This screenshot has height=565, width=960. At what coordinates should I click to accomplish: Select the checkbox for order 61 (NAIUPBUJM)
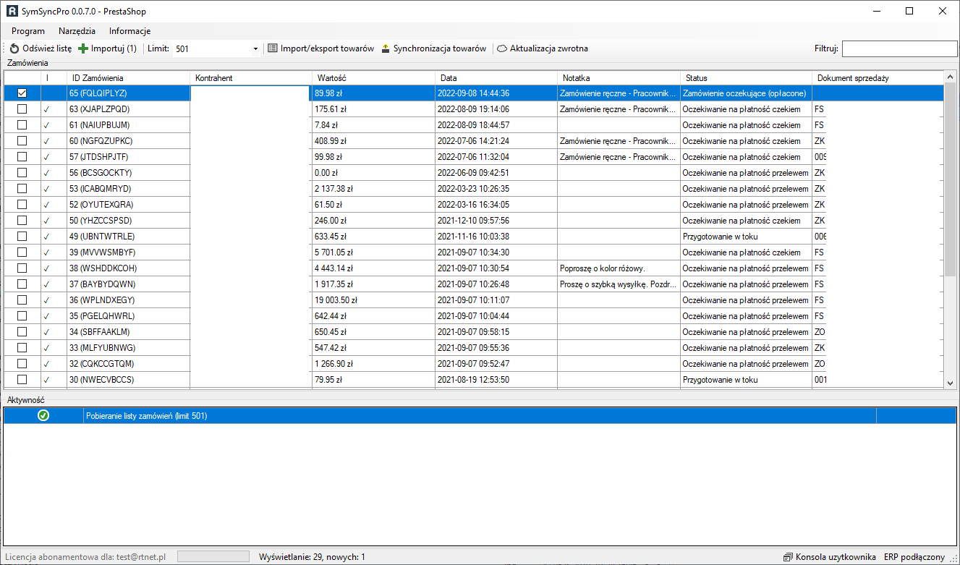22,125
